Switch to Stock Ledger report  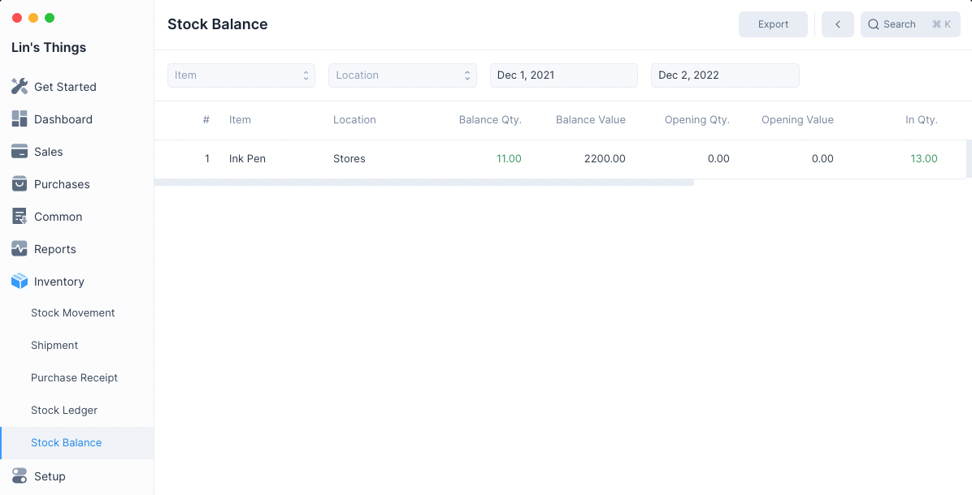click(64, 411)
